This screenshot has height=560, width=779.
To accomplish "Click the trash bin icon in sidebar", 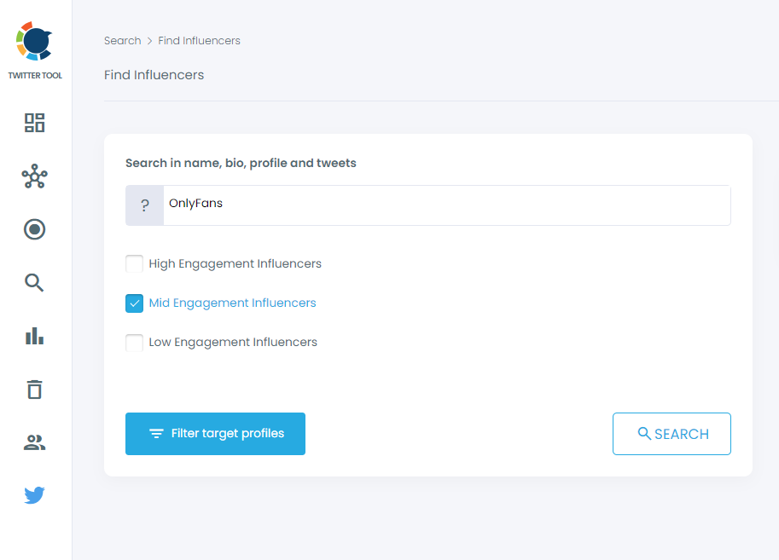I will click(34, 389).
